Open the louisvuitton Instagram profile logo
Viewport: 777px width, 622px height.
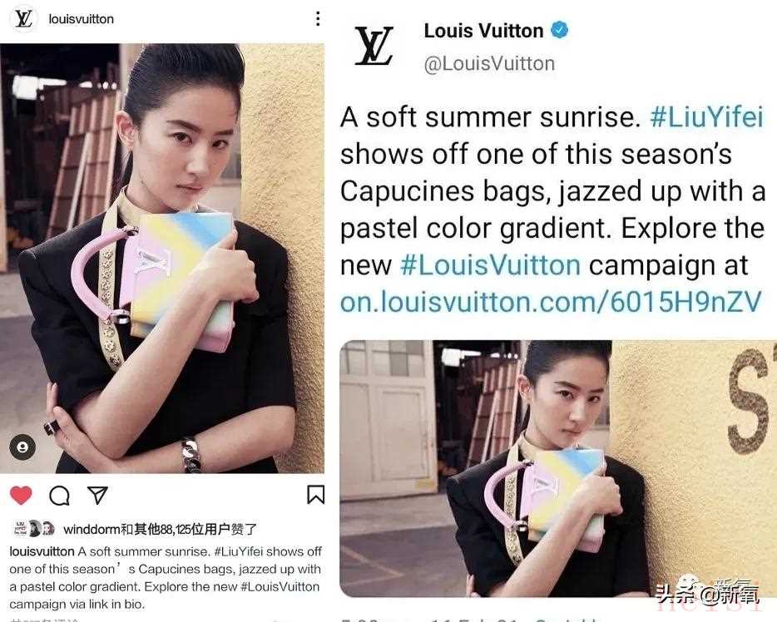pyautogui.click(x=23, y=19)
